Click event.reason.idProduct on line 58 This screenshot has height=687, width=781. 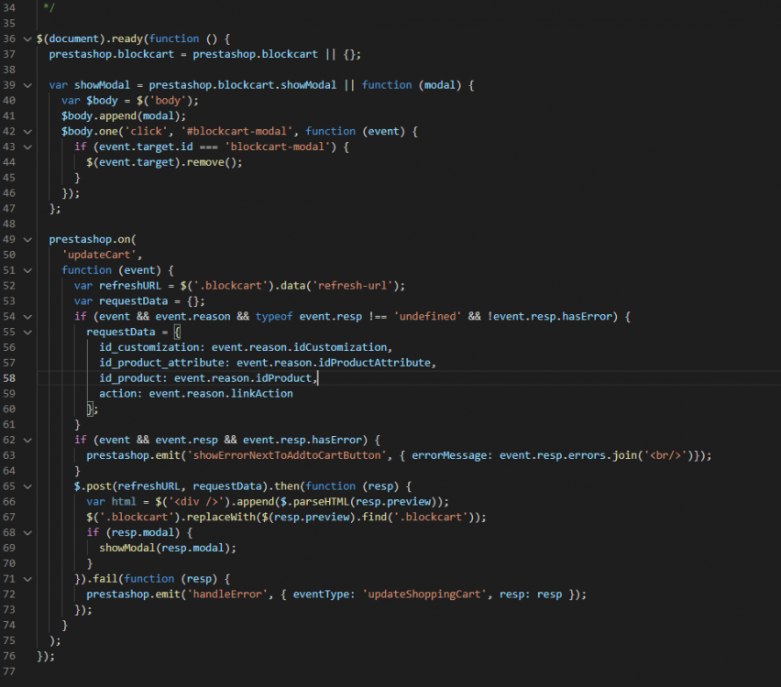click(x=243, y=378)
